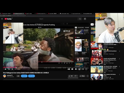
Task: Click the Join membership button
Action: pyautogui.click(x=18, y=76)
